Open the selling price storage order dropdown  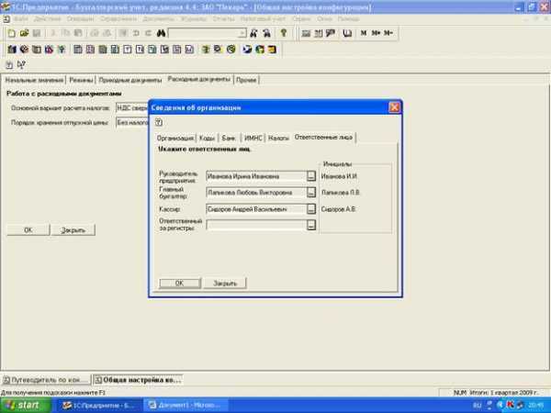[x=131, y=123]
